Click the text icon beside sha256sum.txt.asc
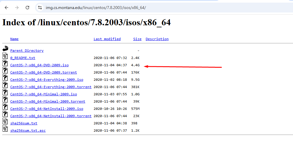Image resolution: width=293 pixels, height=152 pixels. tap(5, 128)
